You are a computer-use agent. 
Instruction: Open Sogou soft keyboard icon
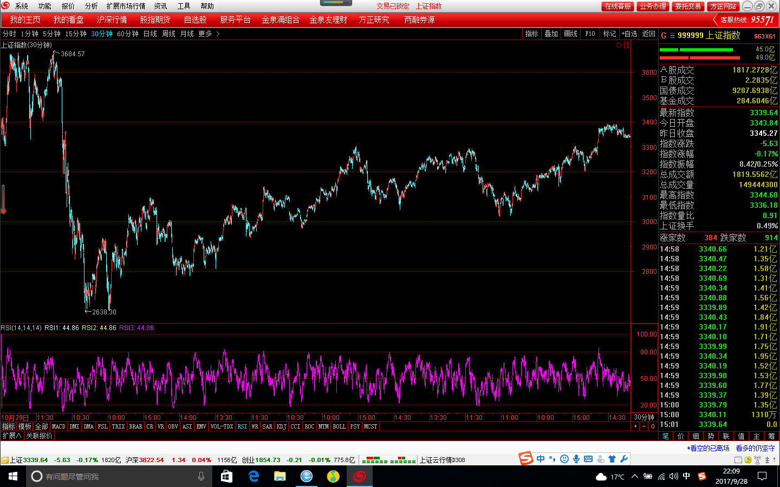point(588,459)
